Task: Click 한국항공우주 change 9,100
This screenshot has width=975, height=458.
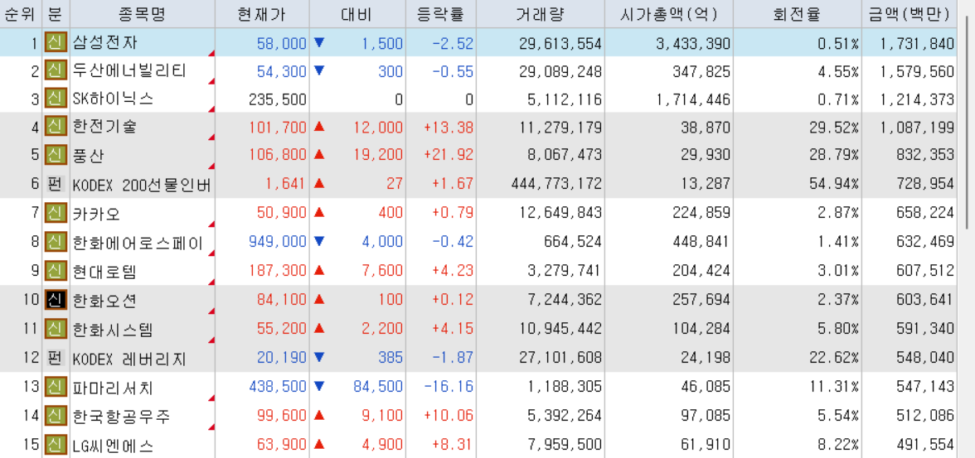Action: [381, 415]
